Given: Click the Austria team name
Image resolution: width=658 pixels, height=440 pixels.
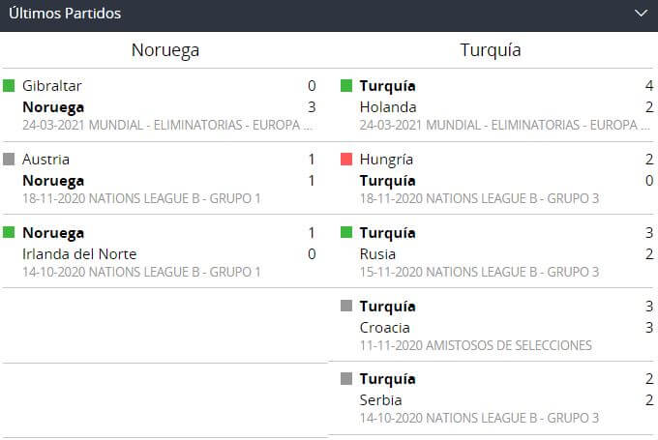Looking at the screenshot, I should (45, 160).
